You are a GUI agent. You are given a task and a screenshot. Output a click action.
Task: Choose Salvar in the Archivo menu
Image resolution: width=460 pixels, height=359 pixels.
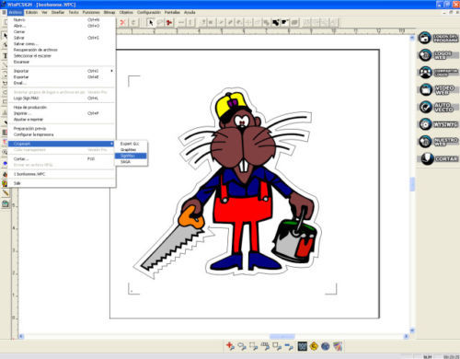(62, 38)
